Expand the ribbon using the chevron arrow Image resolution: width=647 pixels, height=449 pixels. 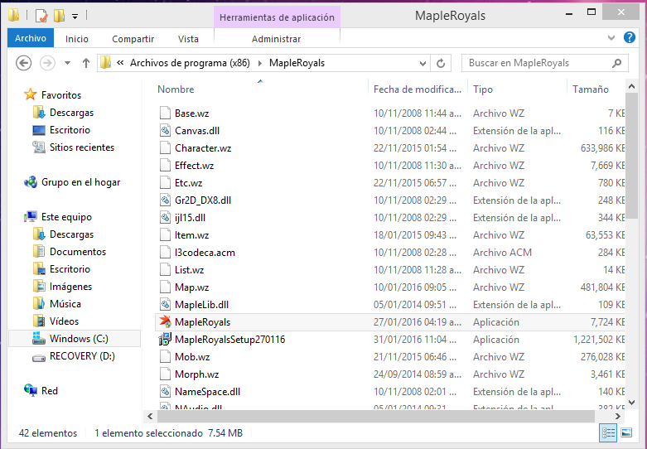point(612,38)
